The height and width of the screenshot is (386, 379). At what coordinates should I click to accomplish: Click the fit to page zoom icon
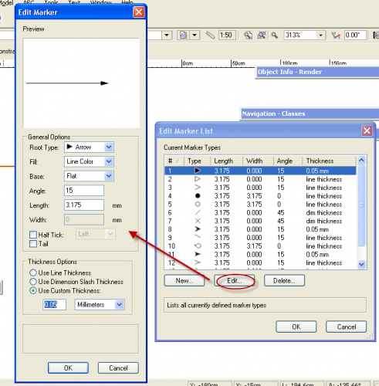(x=248, y=35)
